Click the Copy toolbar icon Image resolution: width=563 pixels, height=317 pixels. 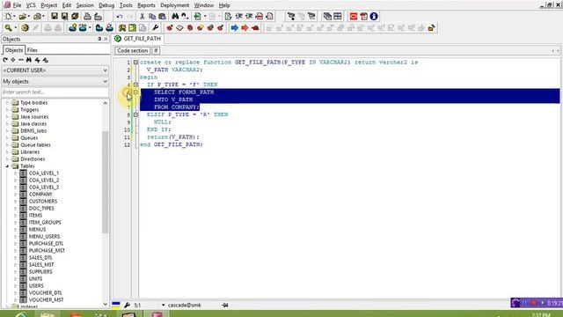point(152,16)
